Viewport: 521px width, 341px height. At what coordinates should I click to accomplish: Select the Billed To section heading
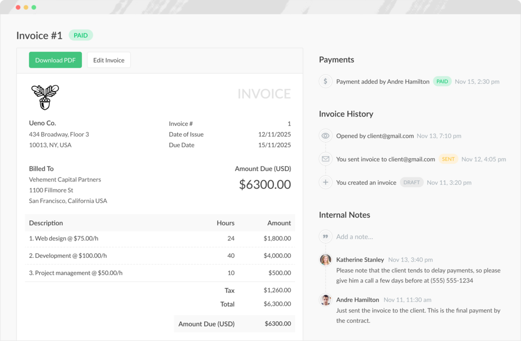click(x=41, y=168)
